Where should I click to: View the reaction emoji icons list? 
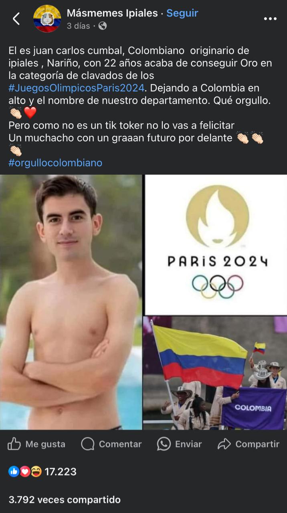coord(25,472)
